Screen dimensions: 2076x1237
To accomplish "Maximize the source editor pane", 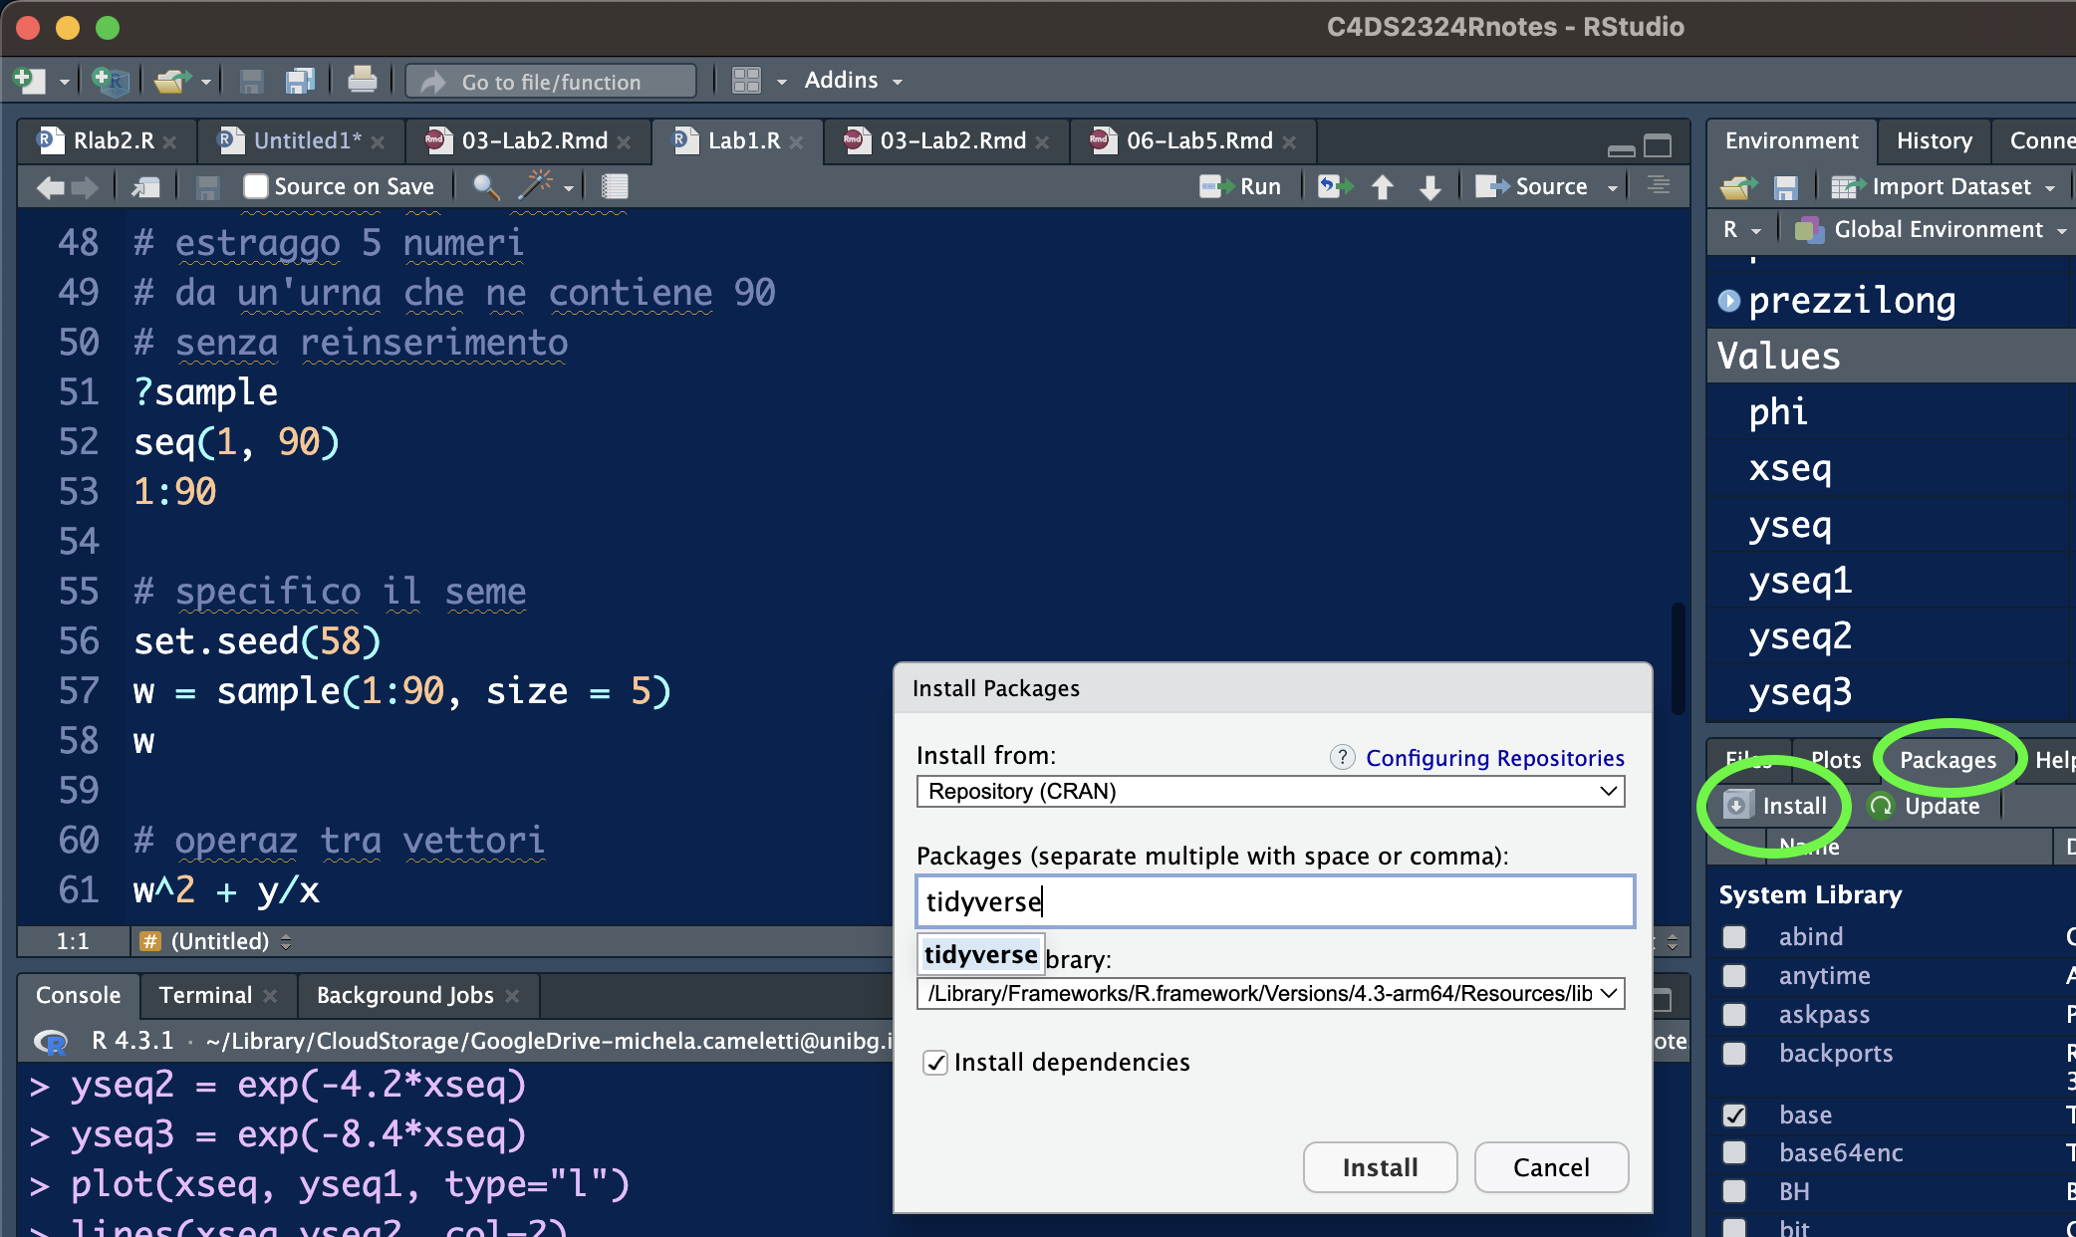I will (1658, 146).
